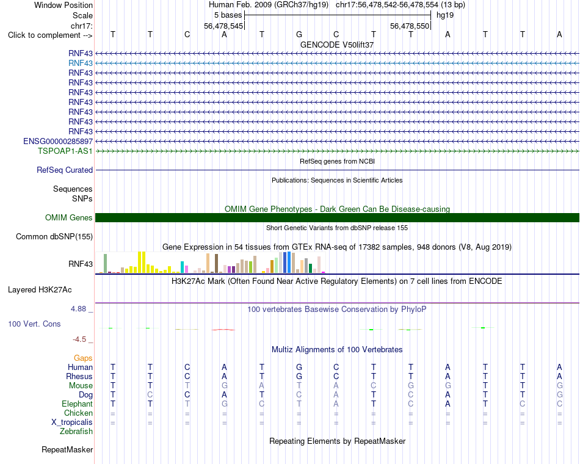The height and width of the screenshot is (464, 580).
Task: Click the green TSPOAP1-AS1 transcript arrow line
Action: click(337, 151)
